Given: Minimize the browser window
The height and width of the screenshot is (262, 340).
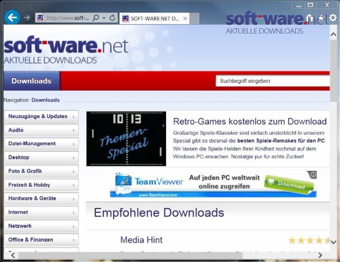Looking at the screenshot, I should pyautogui.click(x=299, y=5).
